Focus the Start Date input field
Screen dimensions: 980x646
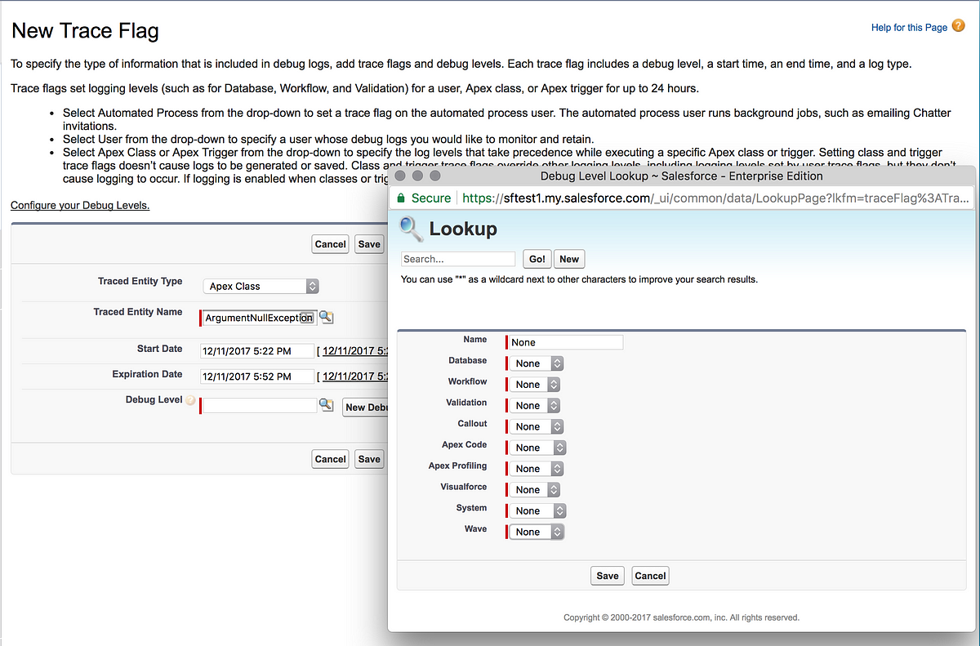pyautogui.click(x=257, y=351)
